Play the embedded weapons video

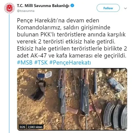click(x=72, y=99)
